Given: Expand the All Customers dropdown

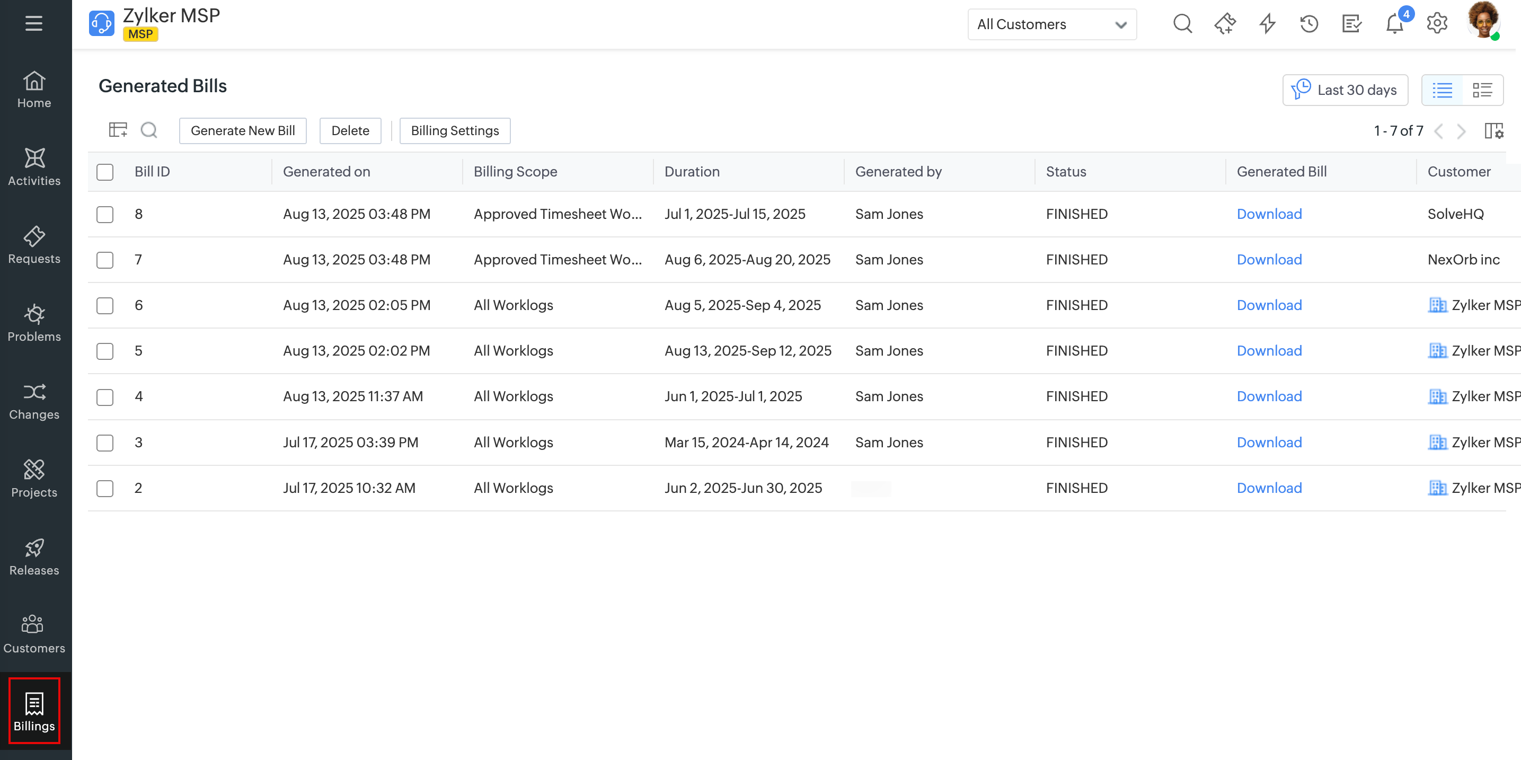Looking at the screenshot, I should coord(1051,24).
